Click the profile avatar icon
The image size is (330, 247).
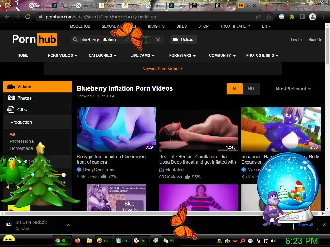(313, 17)
